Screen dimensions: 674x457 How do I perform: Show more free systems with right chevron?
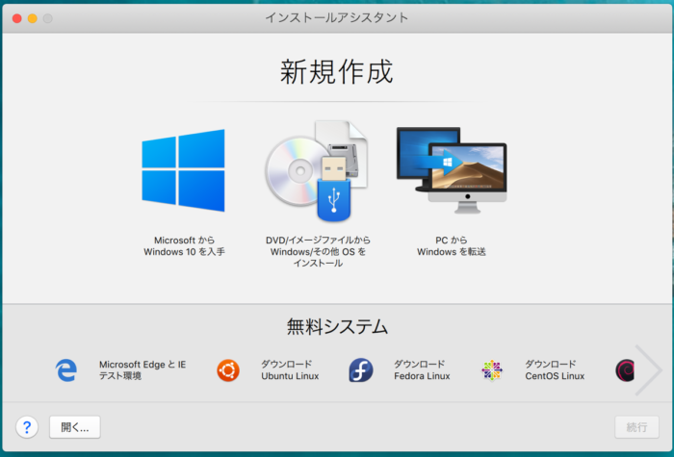click(648, 369)
